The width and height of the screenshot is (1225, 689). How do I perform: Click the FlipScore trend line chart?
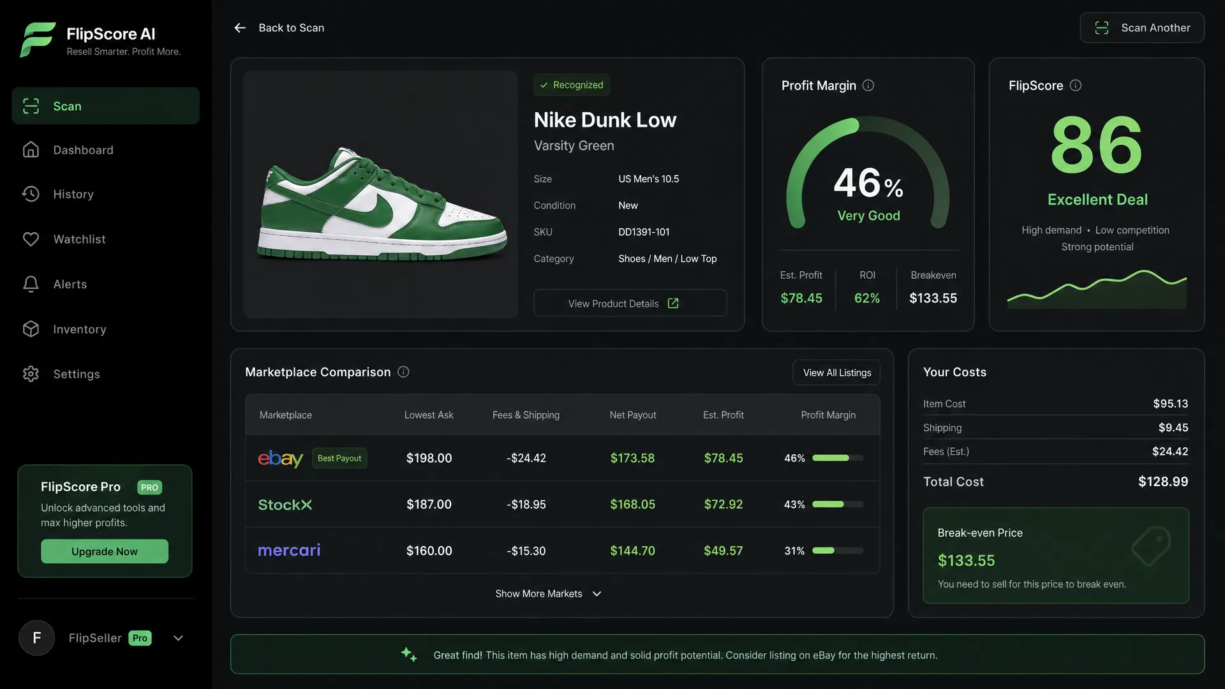(1097, 289)
